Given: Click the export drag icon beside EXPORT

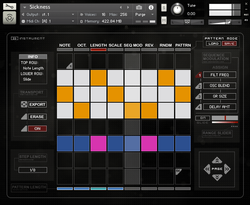Looking at the screenshot, I should pyautogui.click(x=24, y=105).
